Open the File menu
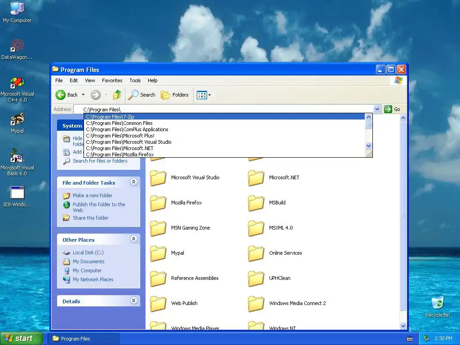The height and width of the screenshot is (345, 460). [x=59, y=80]
